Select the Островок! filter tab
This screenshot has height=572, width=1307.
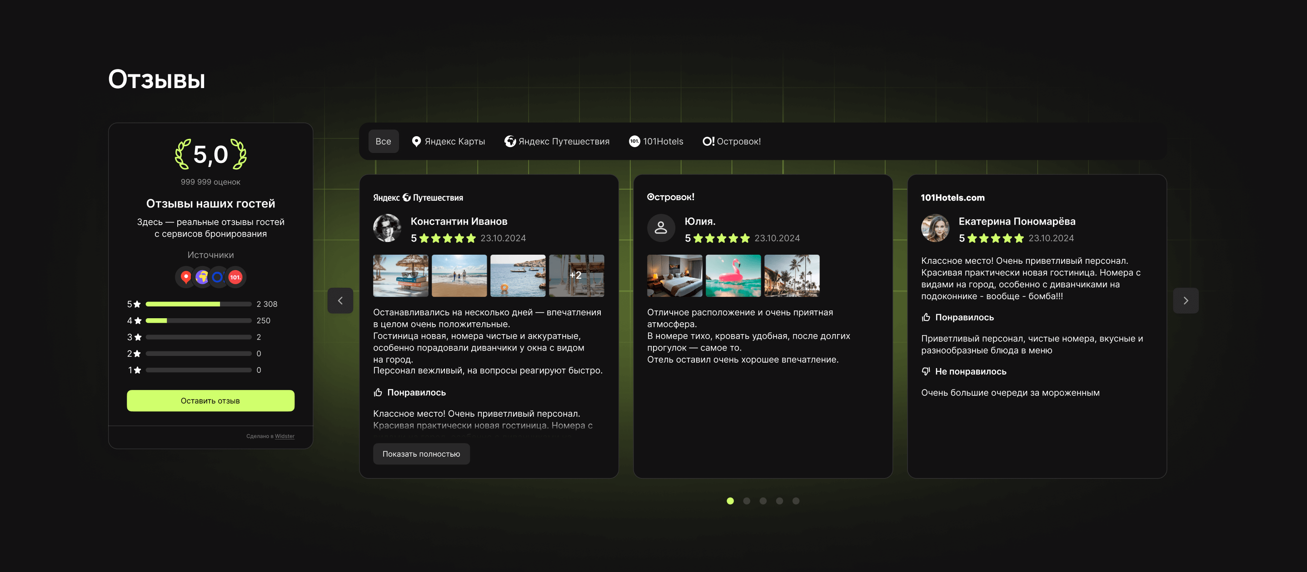[731, 141]
